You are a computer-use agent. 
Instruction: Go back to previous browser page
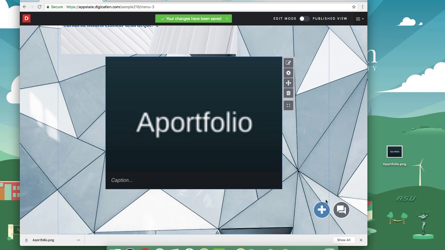[x=24, y=7]
